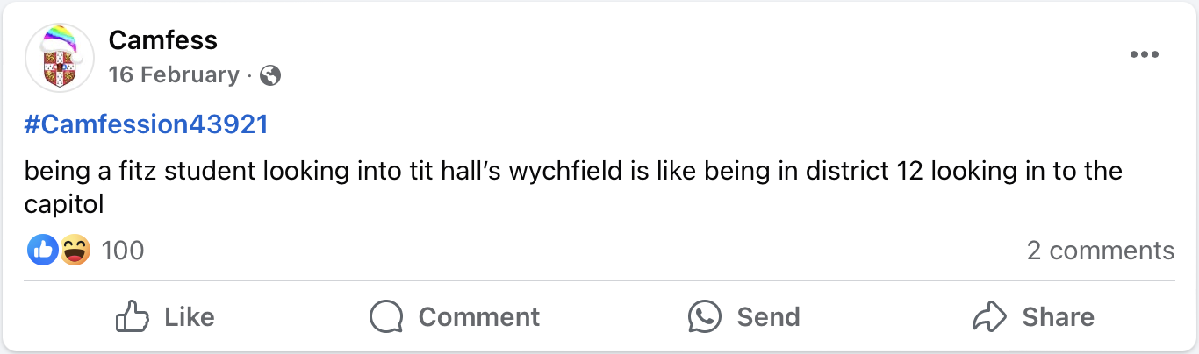Click the Haha laughing reaction emoji
Viewport: 1199px width, 354px height.
(75, 251)
